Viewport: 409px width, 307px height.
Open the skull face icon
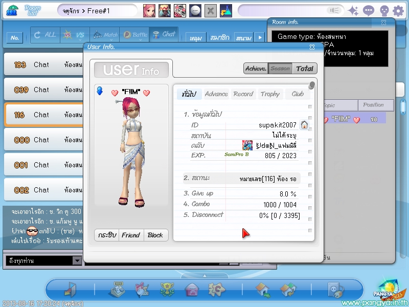pyautogui.click(x=384, y=11)
